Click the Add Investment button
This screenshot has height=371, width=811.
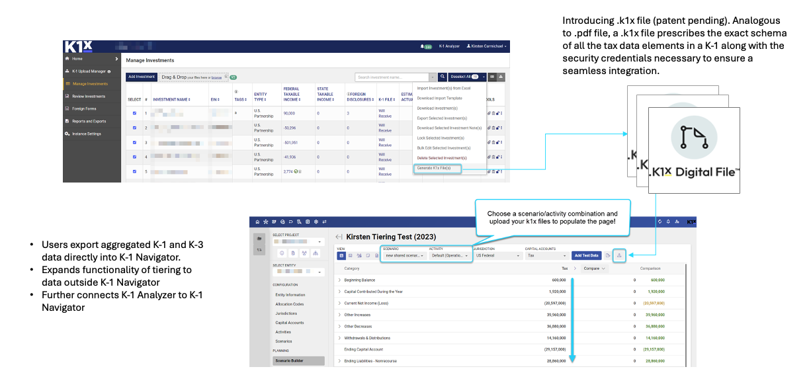point(141,77)
